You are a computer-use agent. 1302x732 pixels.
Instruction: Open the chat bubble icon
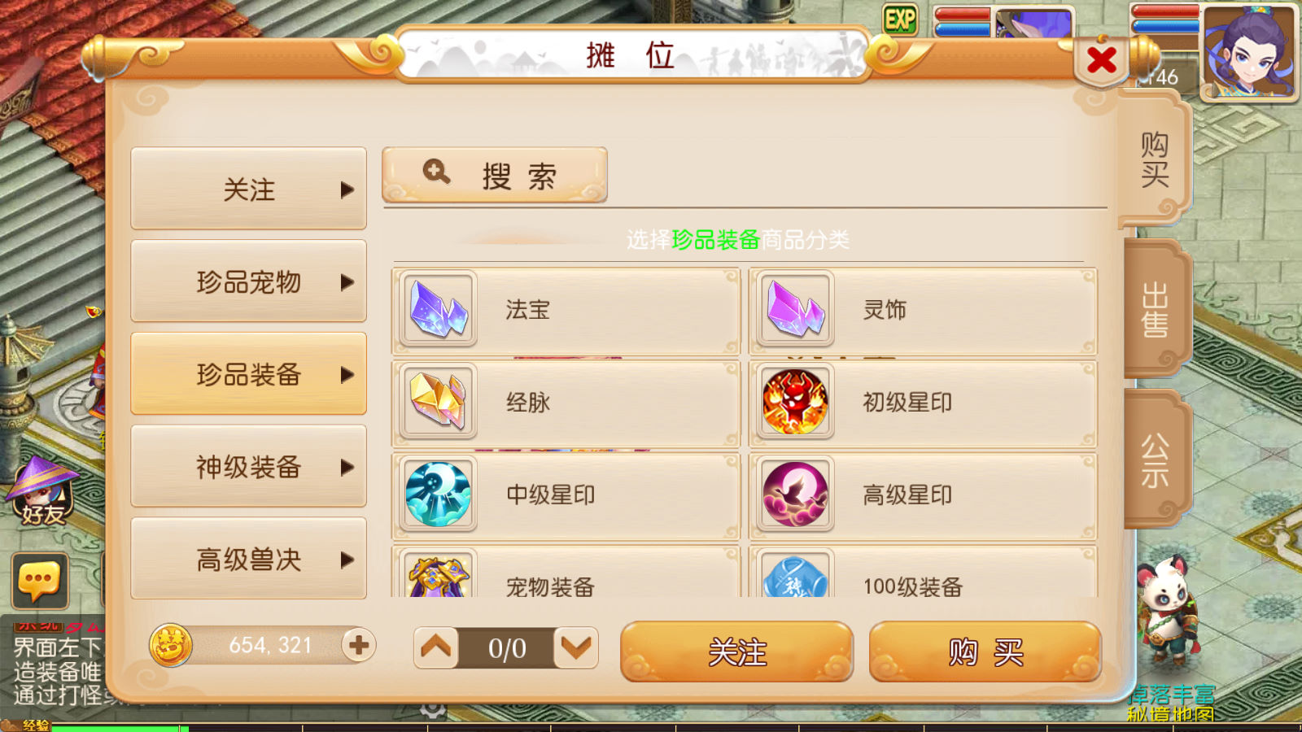(x=39, y=581)
